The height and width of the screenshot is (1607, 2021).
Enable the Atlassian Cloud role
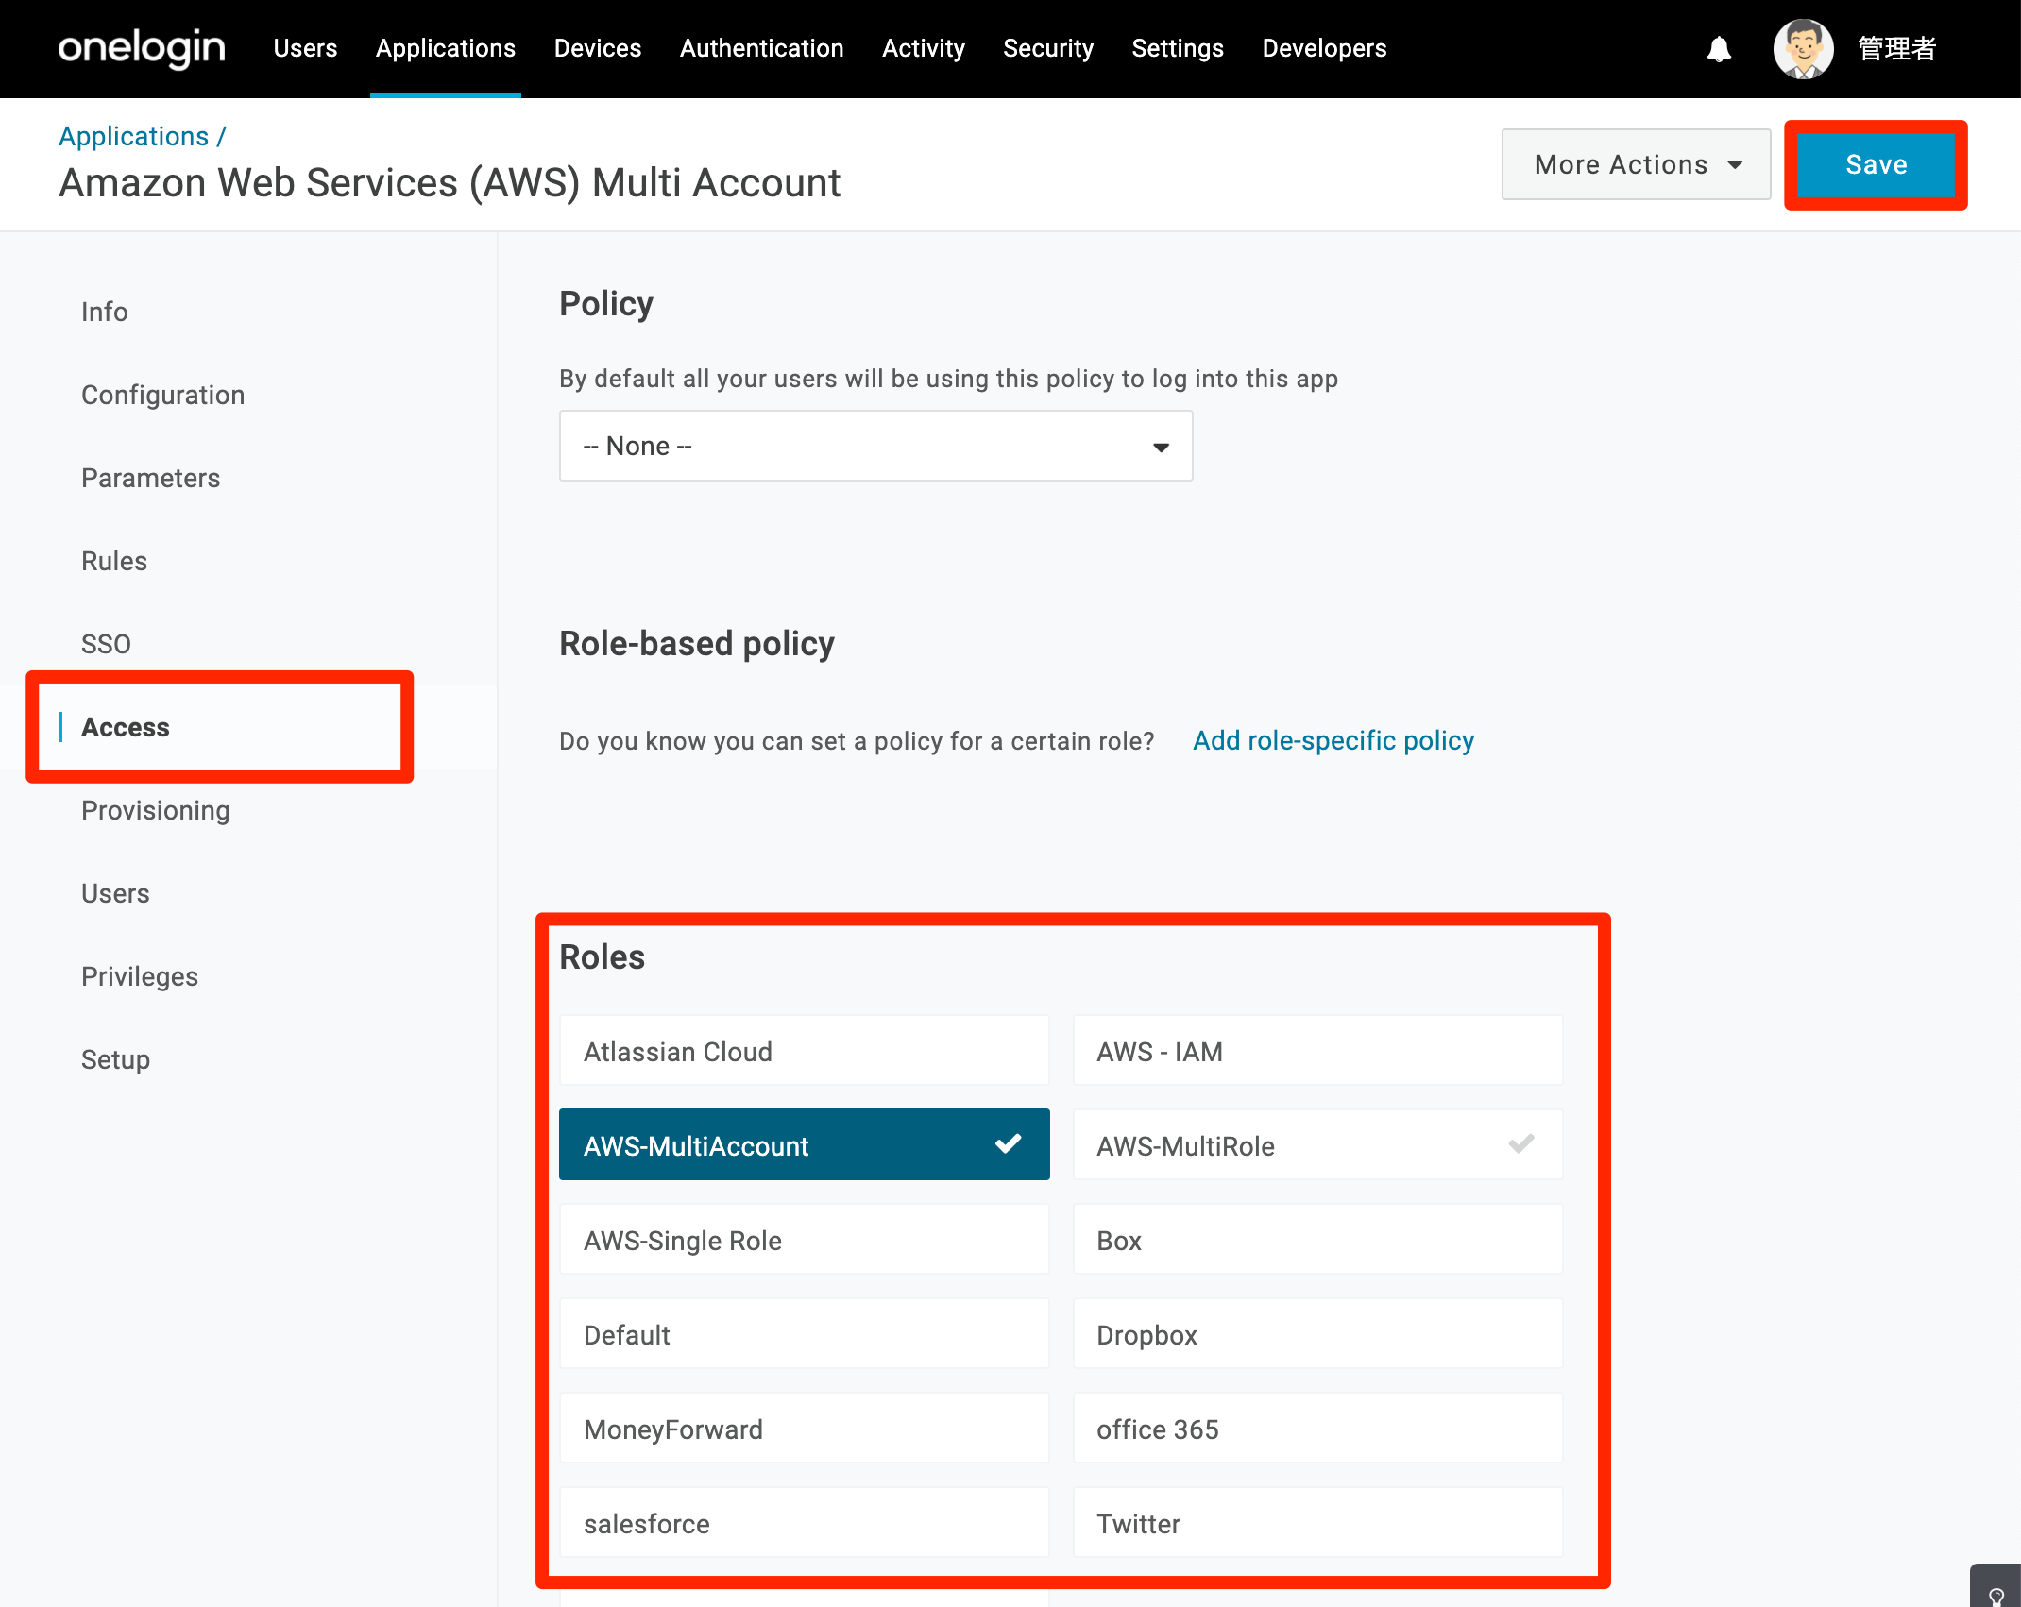(804, 1050)
